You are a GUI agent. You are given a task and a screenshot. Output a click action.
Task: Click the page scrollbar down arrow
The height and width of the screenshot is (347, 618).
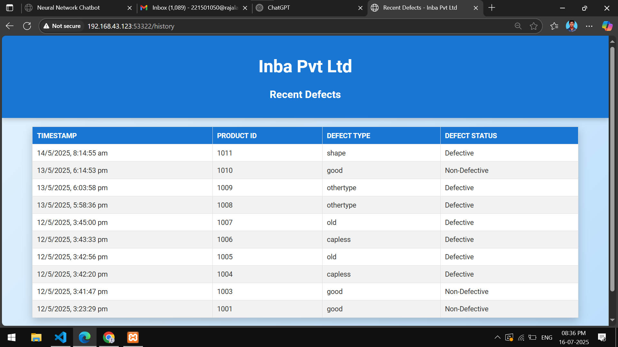point(612,320)
